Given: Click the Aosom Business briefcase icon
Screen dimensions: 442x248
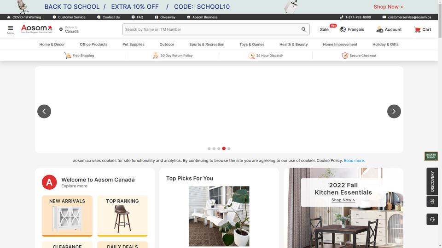Looking at the screenshot, I should pos(189,17).
